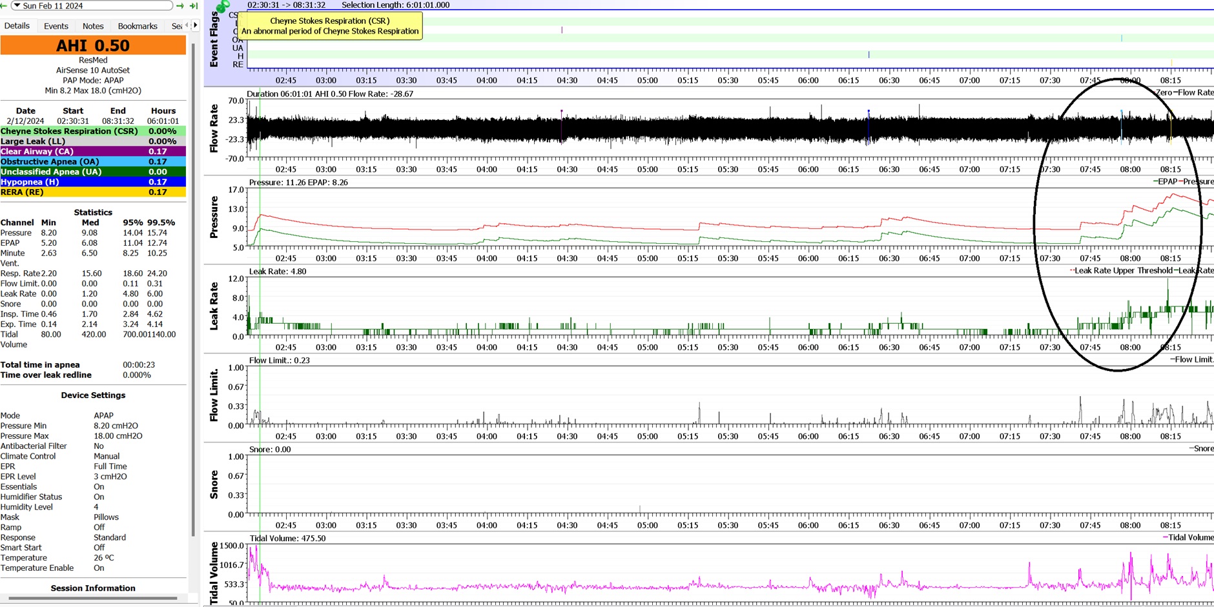Open the Sun Feb 11 2024 date dropdown
Viewport: 1214px width, 607px height.
click(x=92, y=6)
